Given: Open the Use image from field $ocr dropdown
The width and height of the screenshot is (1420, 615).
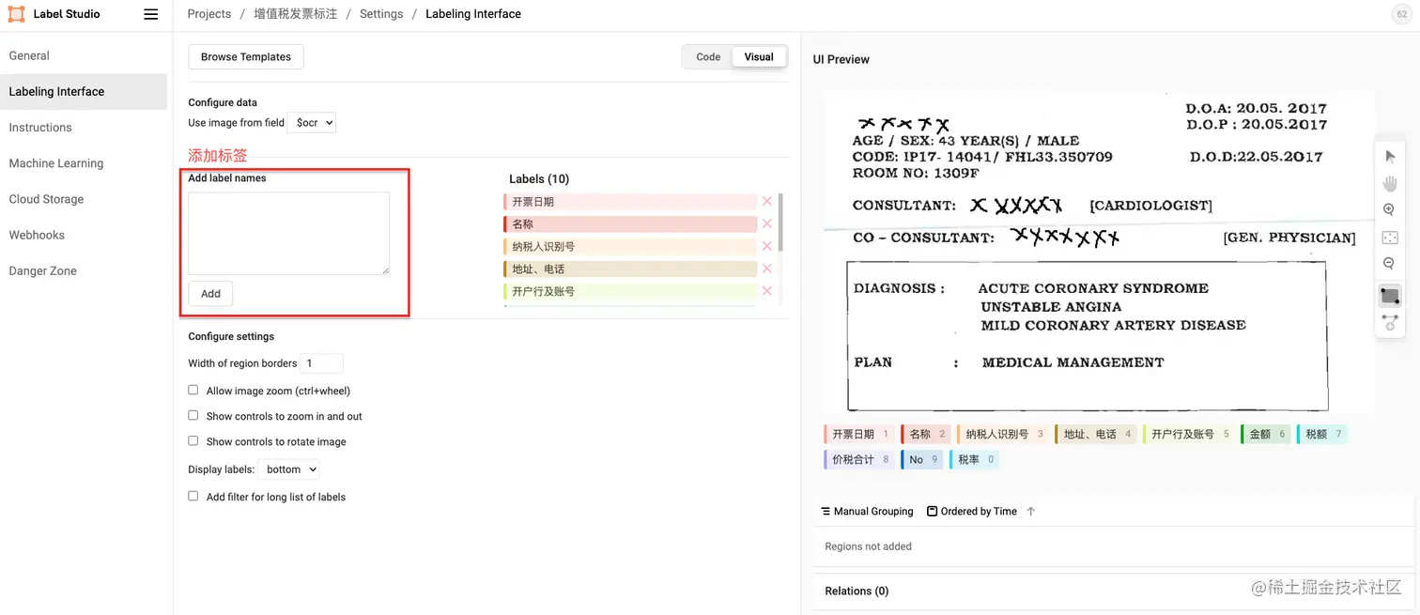Looking at the screenshot, I should pyautogui.click(x=311, y=122).
